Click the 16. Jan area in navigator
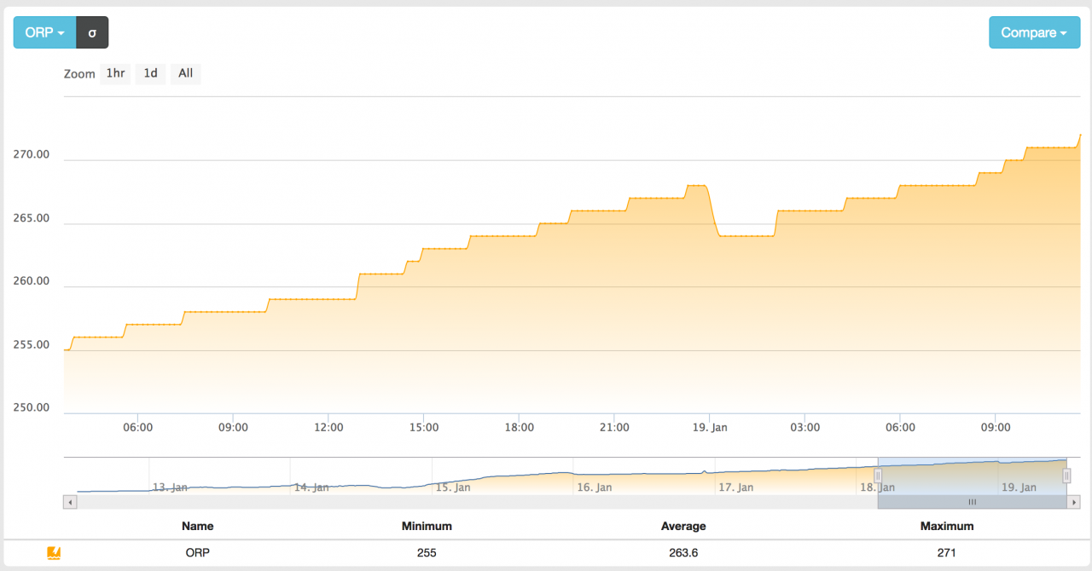The height and width of the screenshot is (571, 1092). (595, 487)
